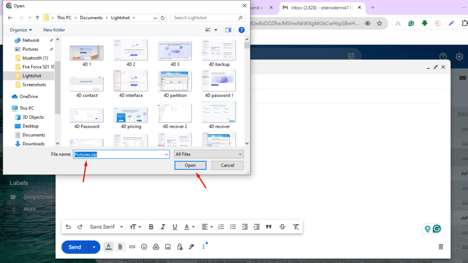
Task: Expand the address path dropdown
Action: [155, 18]
